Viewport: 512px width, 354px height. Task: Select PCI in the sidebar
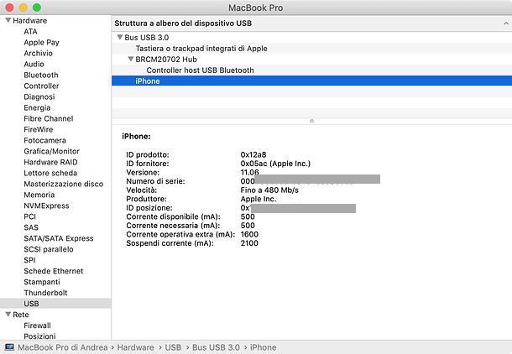tap(29, 216)
